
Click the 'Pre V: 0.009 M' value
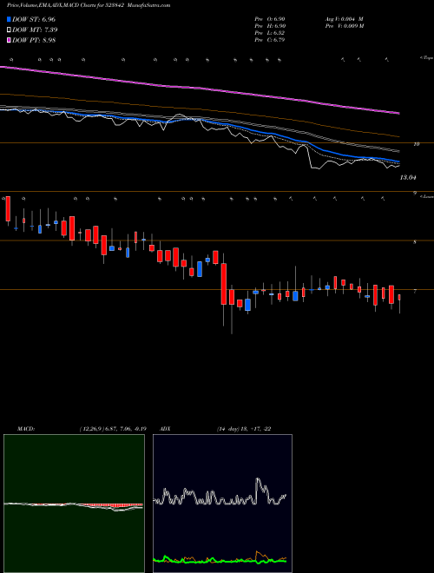tap(344, 26)
